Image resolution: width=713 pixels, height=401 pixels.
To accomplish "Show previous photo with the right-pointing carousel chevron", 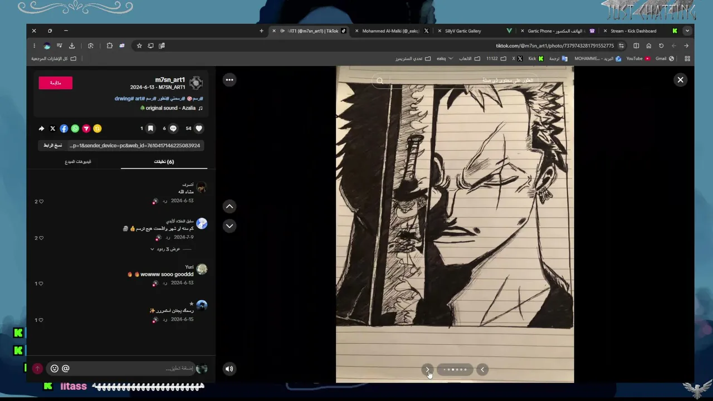I will point(427,369).
